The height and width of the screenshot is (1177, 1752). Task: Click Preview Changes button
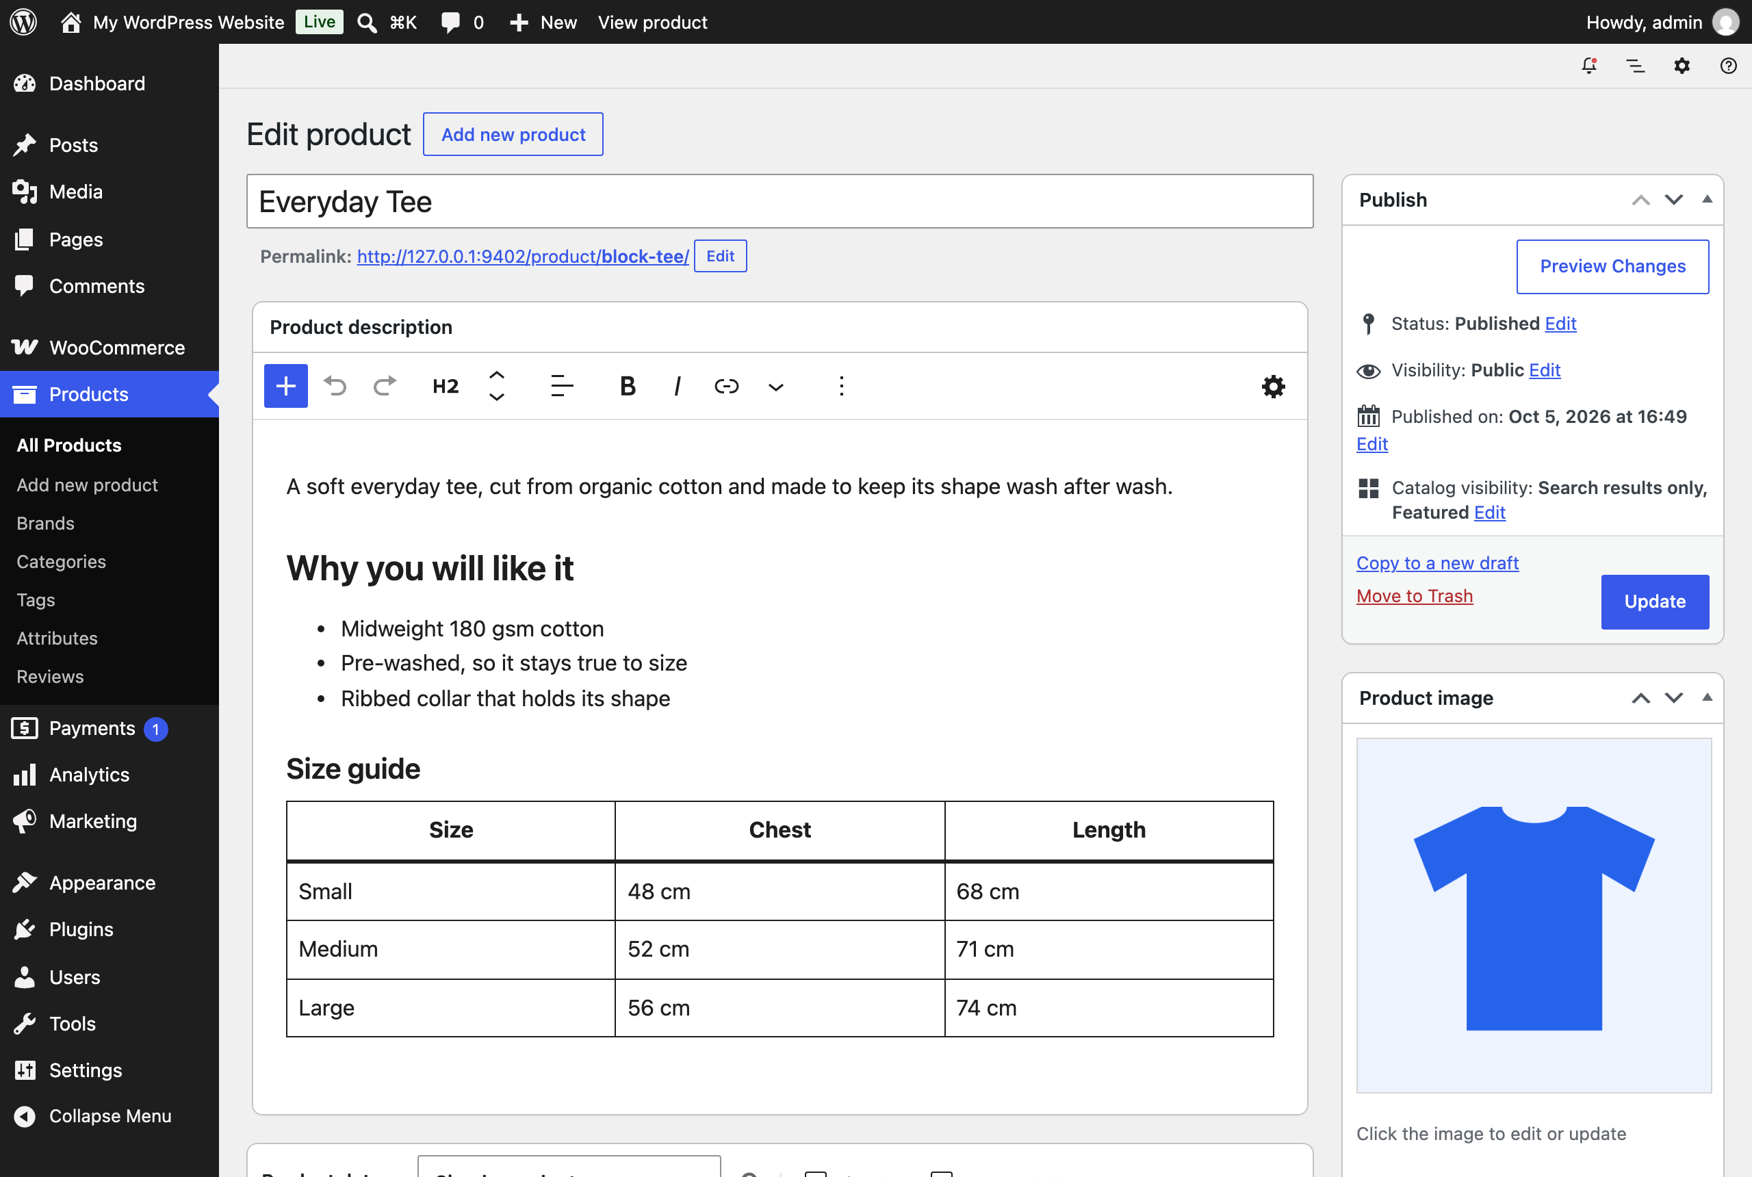point(1612,266)
